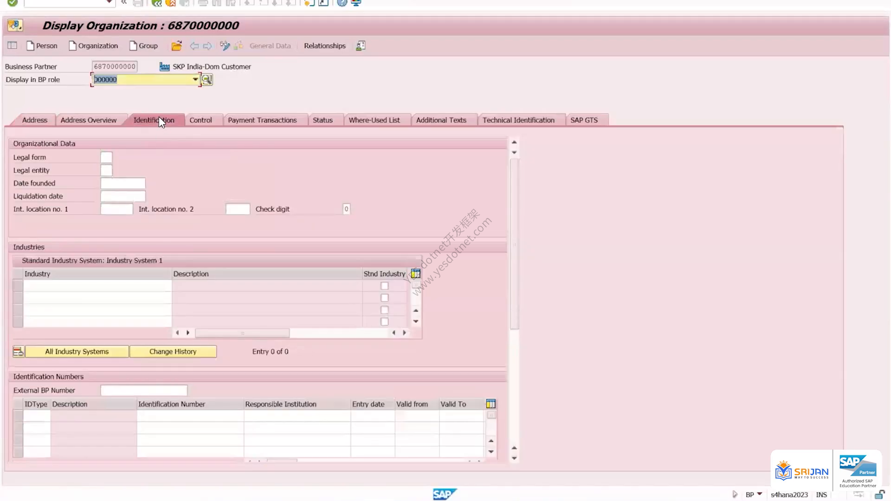
Task: Click the Int. location no. 1 field
Action: pyautogui.click(x=117, y=209)
